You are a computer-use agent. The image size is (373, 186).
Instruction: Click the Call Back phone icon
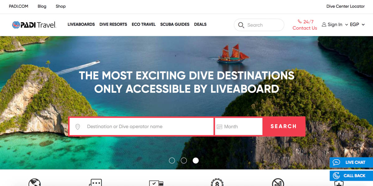(336, 176)
